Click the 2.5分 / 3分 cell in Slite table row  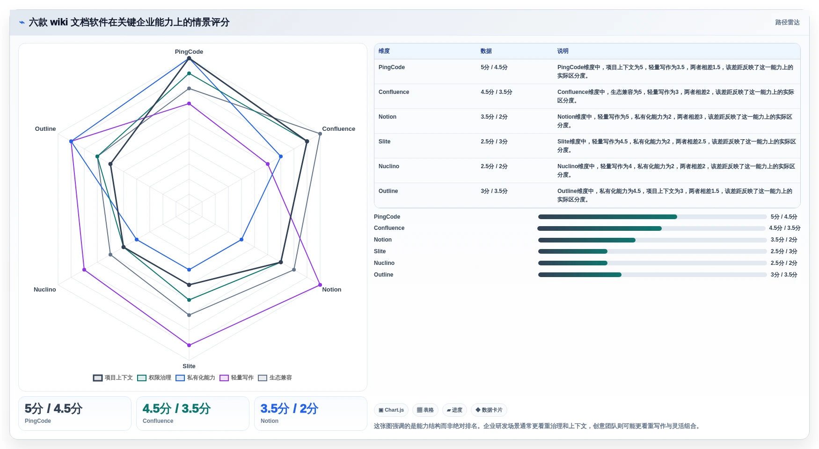494,142
